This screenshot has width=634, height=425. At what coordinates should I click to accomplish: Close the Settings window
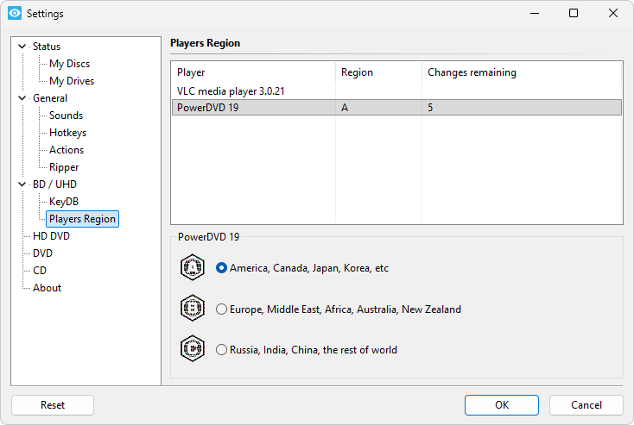tap(613, 13)
